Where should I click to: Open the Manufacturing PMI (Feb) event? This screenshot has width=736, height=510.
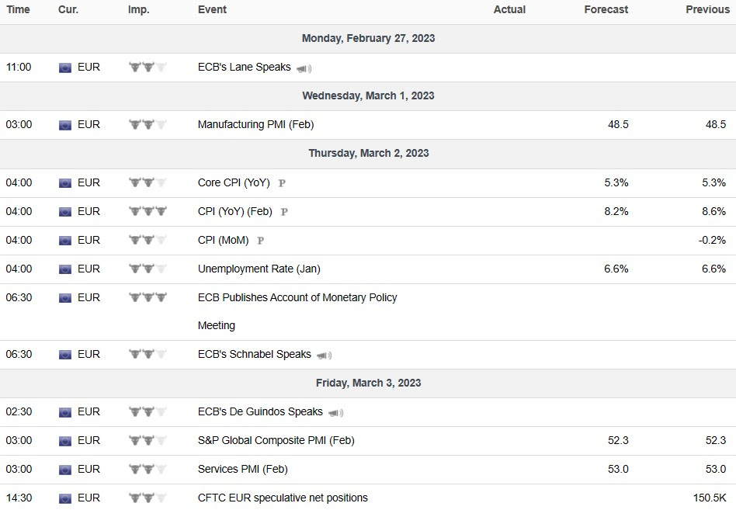click(255, 124)
